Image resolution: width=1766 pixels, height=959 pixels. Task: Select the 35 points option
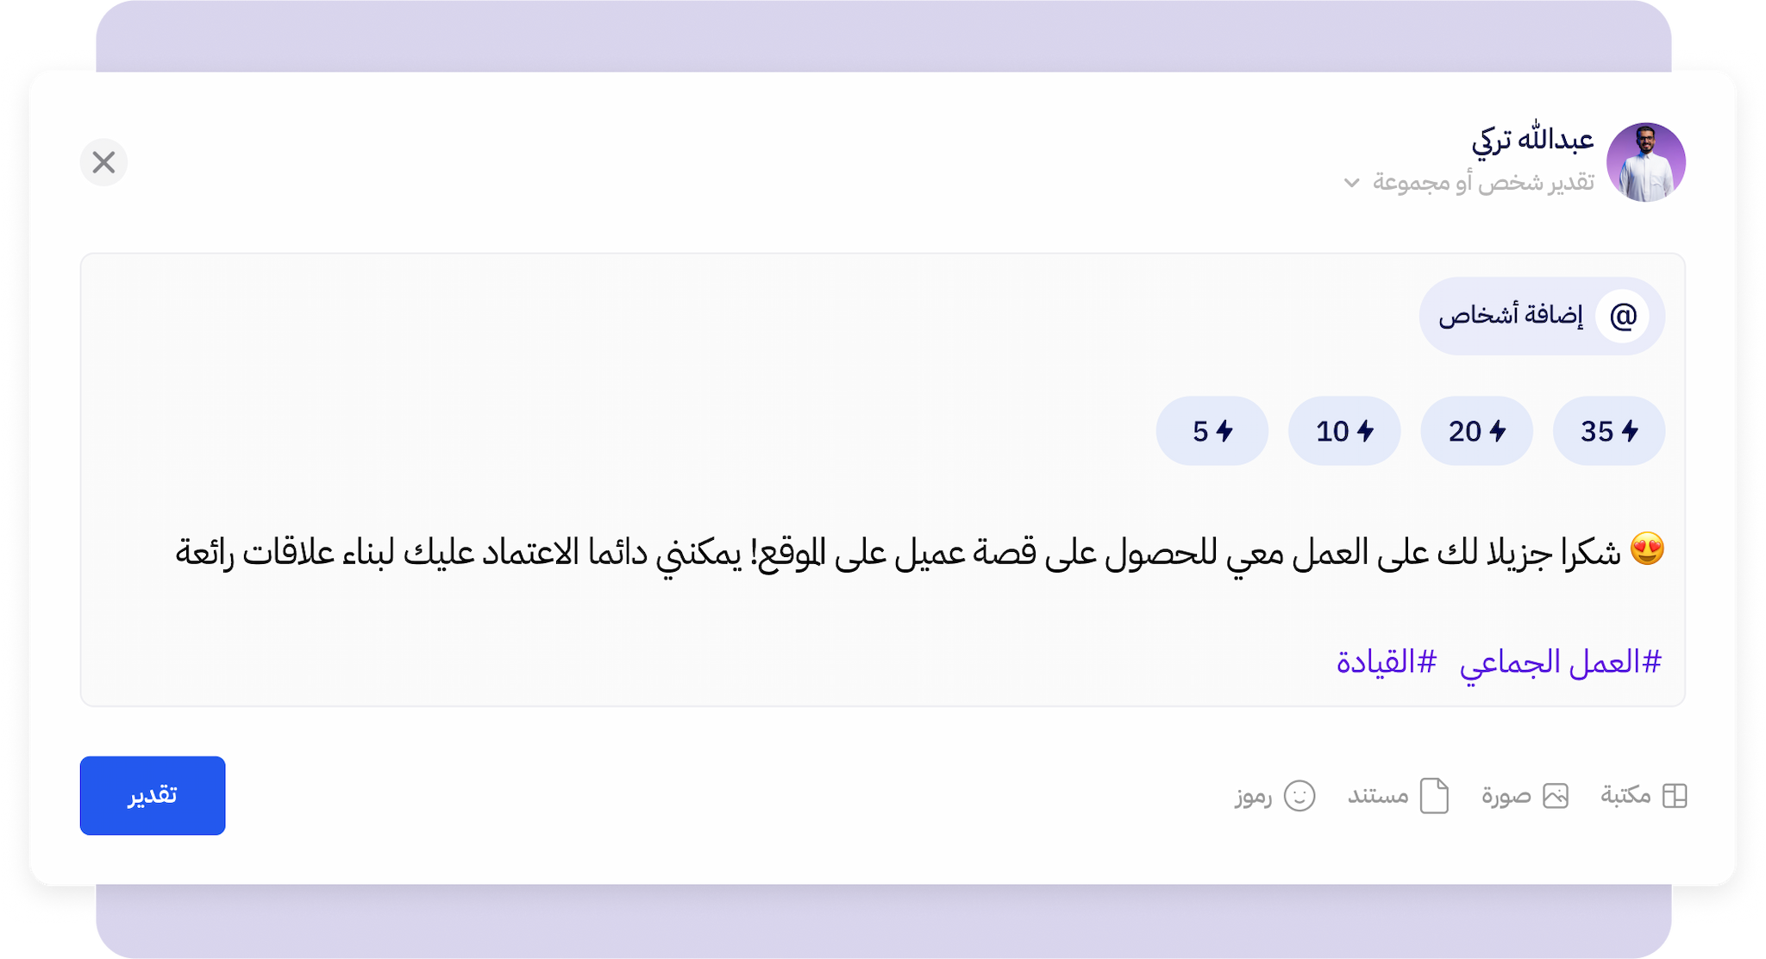[1609, 430]
